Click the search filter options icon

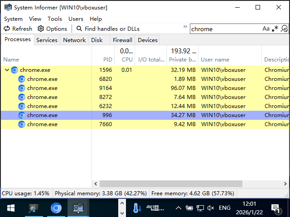tap(284, 29)
